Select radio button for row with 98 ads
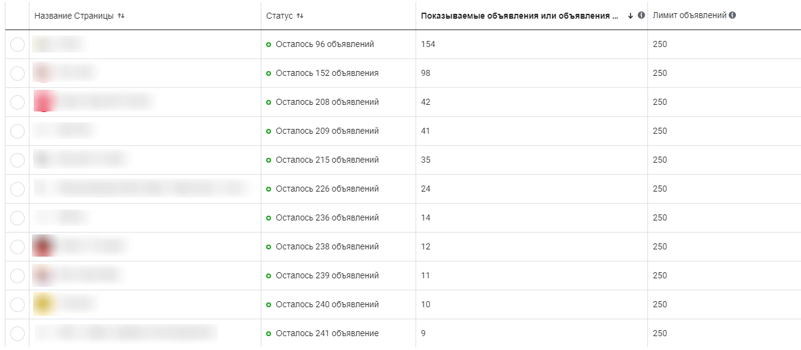The width and height of the screenshot is (801, 350). 17,73
